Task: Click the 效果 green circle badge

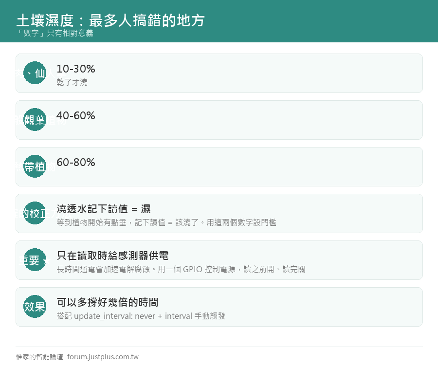Action: 35,307
